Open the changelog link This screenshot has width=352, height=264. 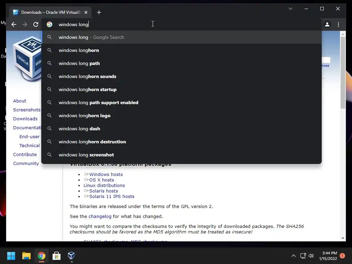100,217
